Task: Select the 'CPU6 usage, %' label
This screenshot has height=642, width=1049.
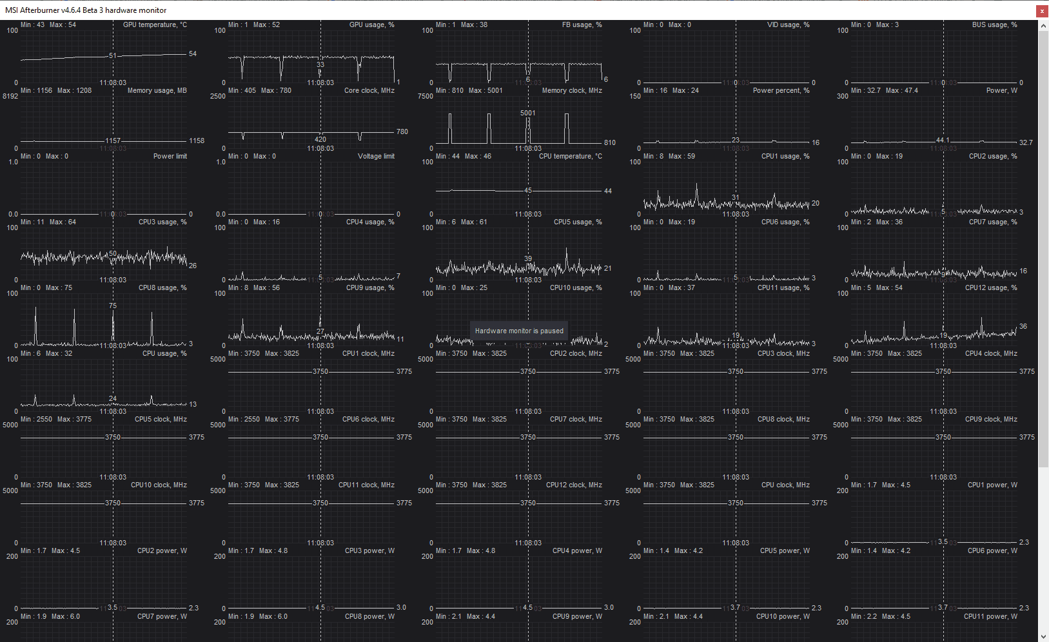Action: coord(785,222)
